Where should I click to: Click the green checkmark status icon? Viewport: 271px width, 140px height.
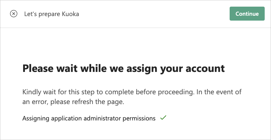click(x=163, y=118)
